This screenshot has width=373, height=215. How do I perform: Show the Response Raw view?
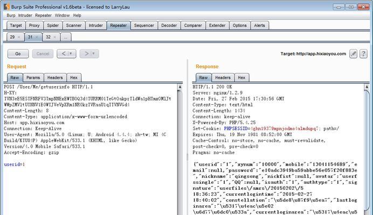click(203, 77)
